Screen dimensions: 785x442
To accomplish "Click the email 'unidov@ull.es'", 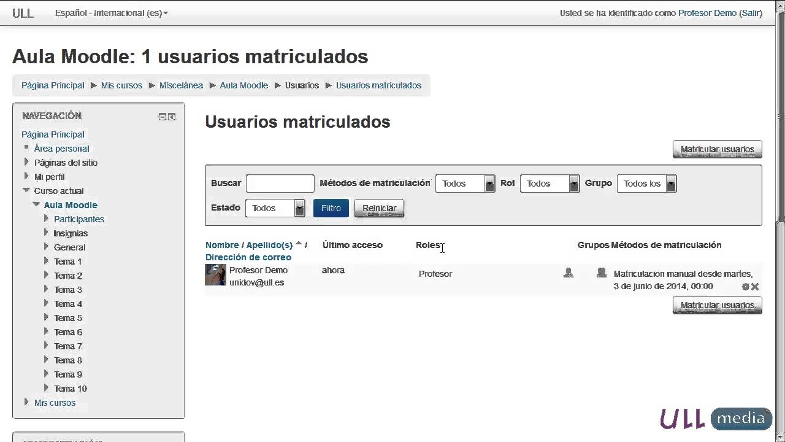I will click(256, 282).
